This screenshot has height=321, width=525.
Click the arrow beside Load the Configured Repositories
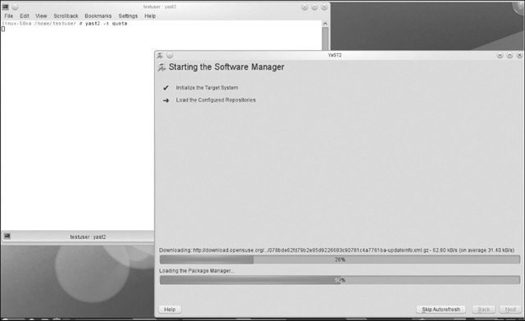166,100
